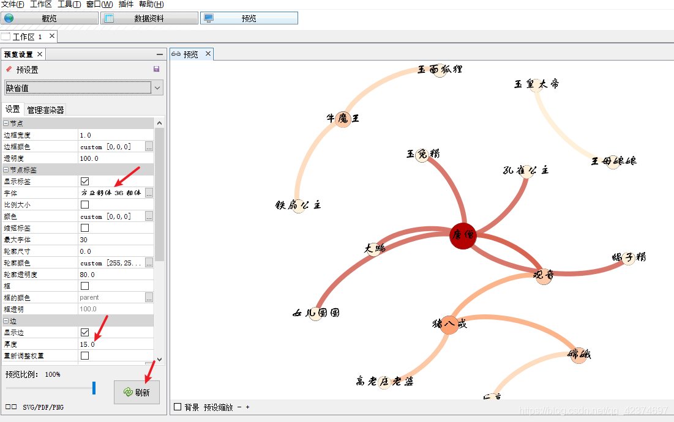Enable the 框 checkbox
Image resolution: width=674 pixels, height=422 pixels.
point(84,286)
